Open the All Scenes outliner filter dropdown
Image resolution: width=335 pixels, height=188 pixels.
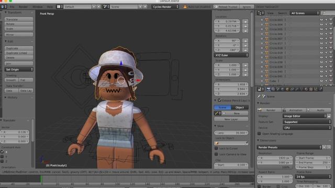(305, 13)
